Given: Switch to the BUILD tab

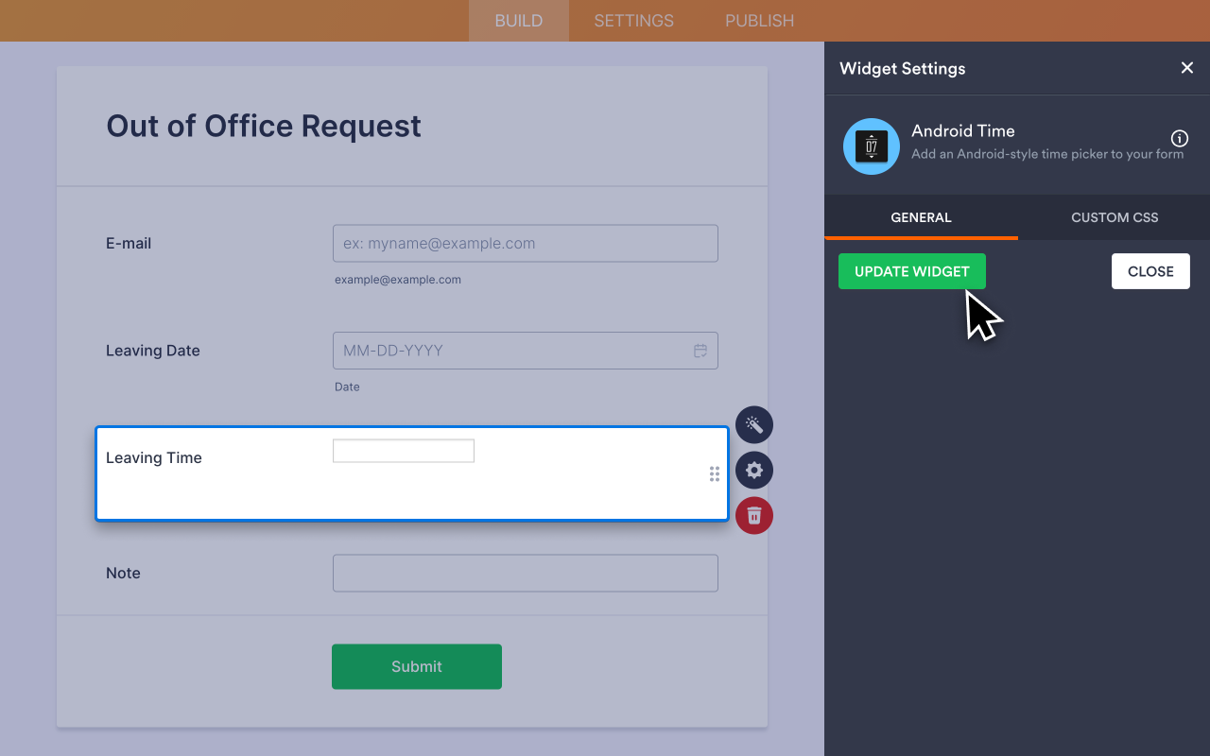Looking at the screenshot, I should 519,21.
